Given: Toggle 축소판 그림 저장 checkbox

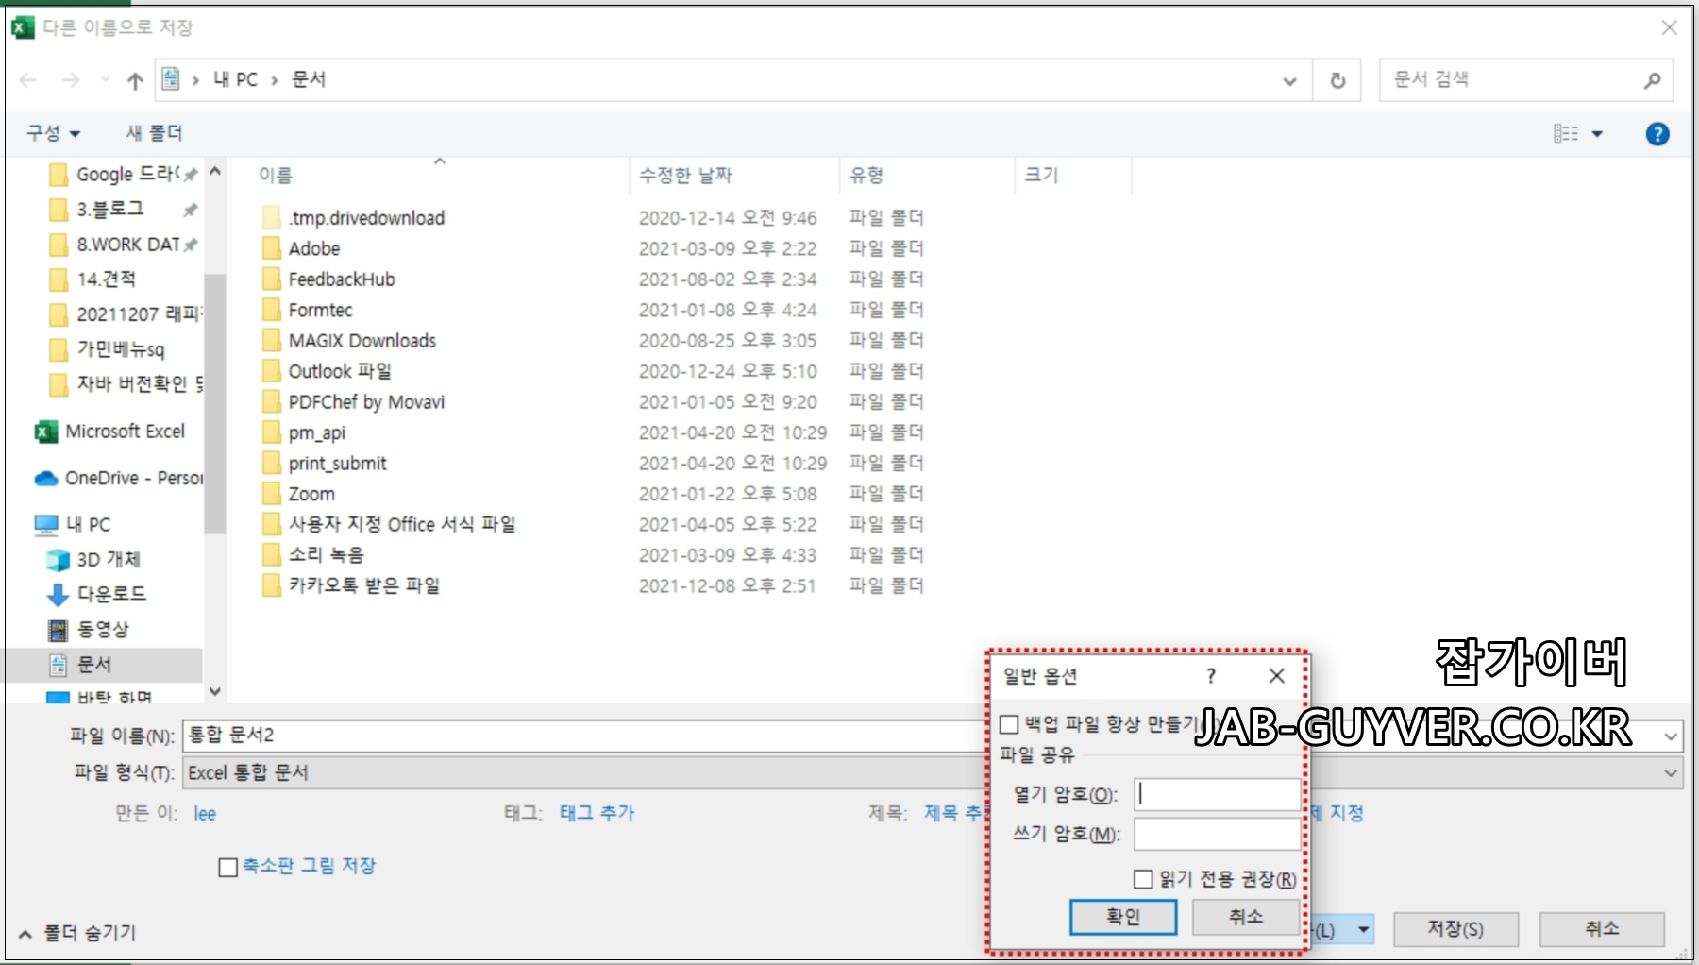Looking at the screenshot, I should [x=227, y=867].
